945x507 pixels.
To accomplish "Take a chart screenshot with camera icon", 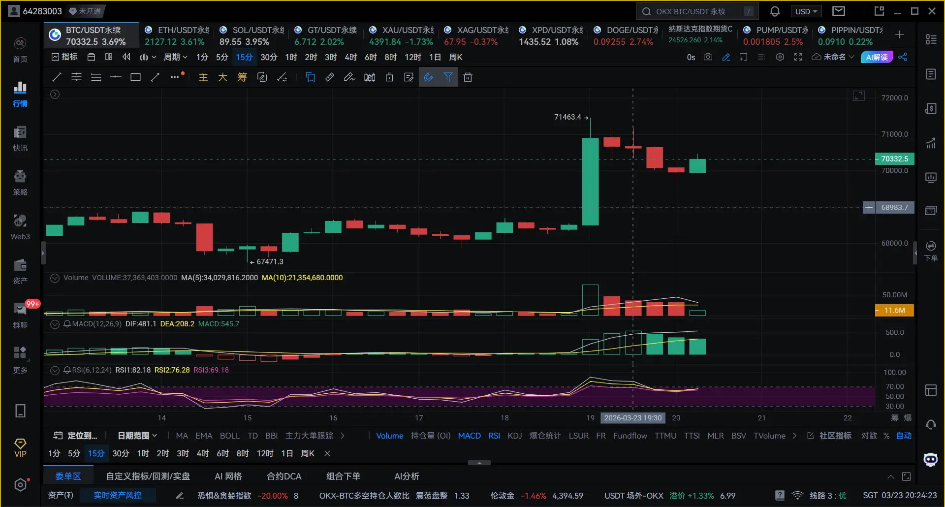I will coord(708,57).
